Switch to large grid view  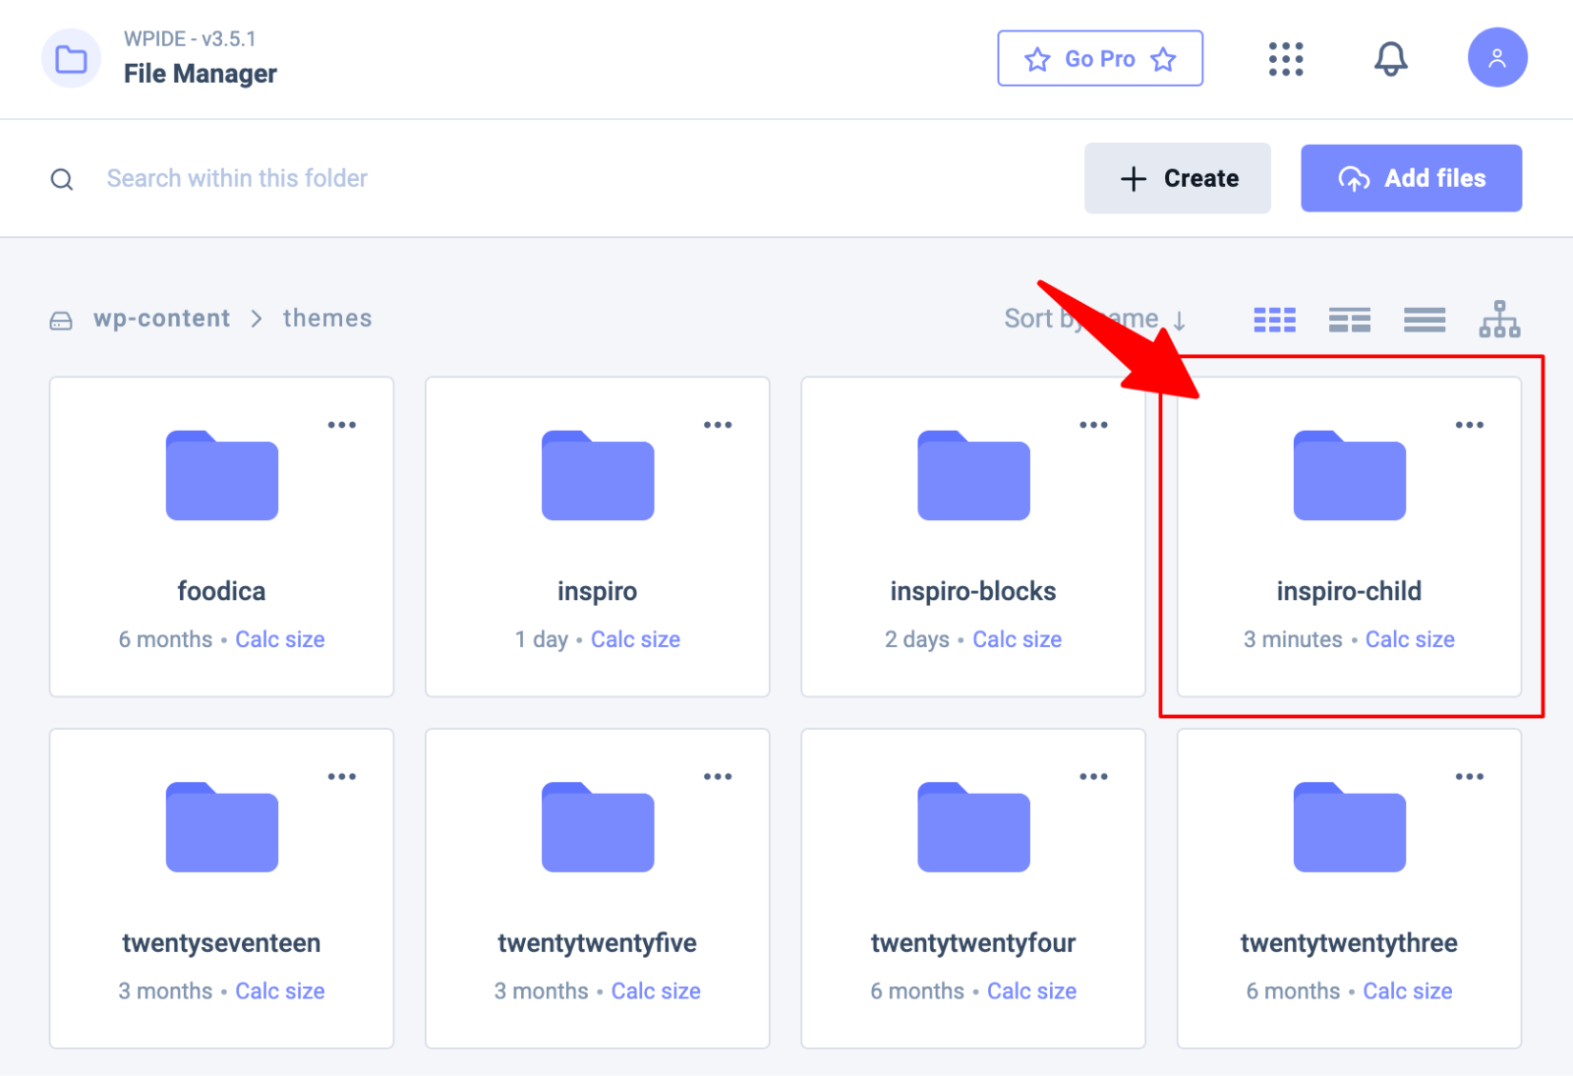coord(1274,320)
